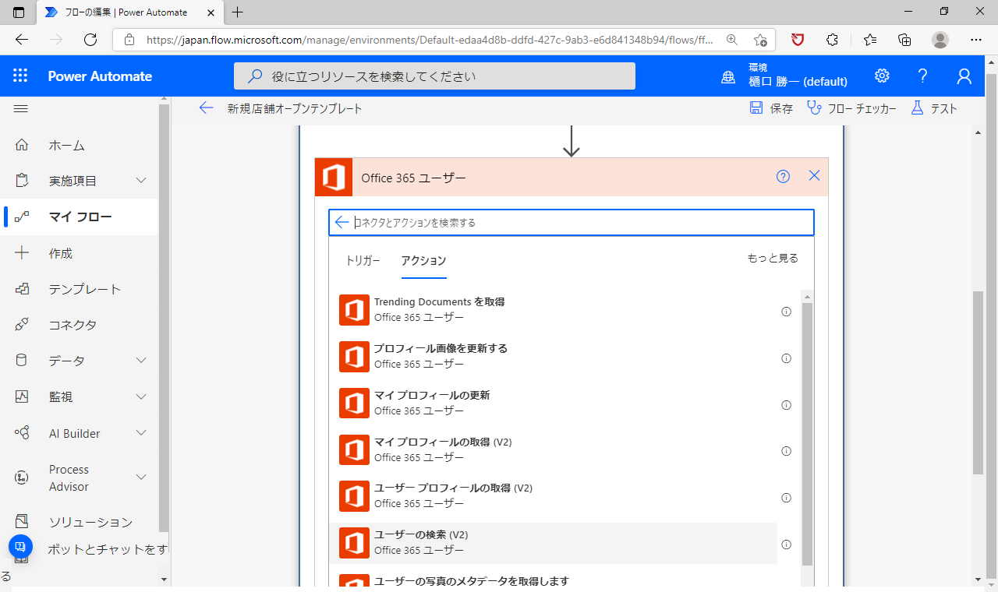Screen dimensions: 998x592
Task: Click the hamburger menu to collapse navigation
Action: (21, 109)
